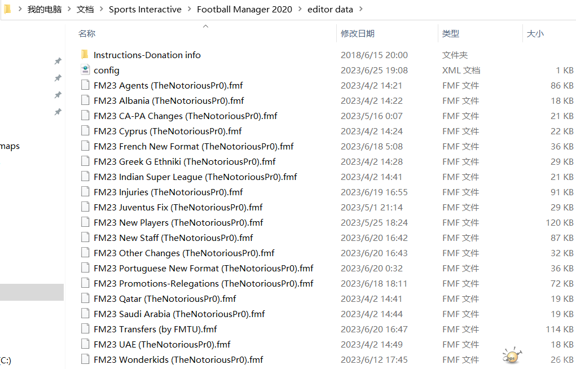
Task: Sort by the 类型 column header
Action: tap(451, 33)
